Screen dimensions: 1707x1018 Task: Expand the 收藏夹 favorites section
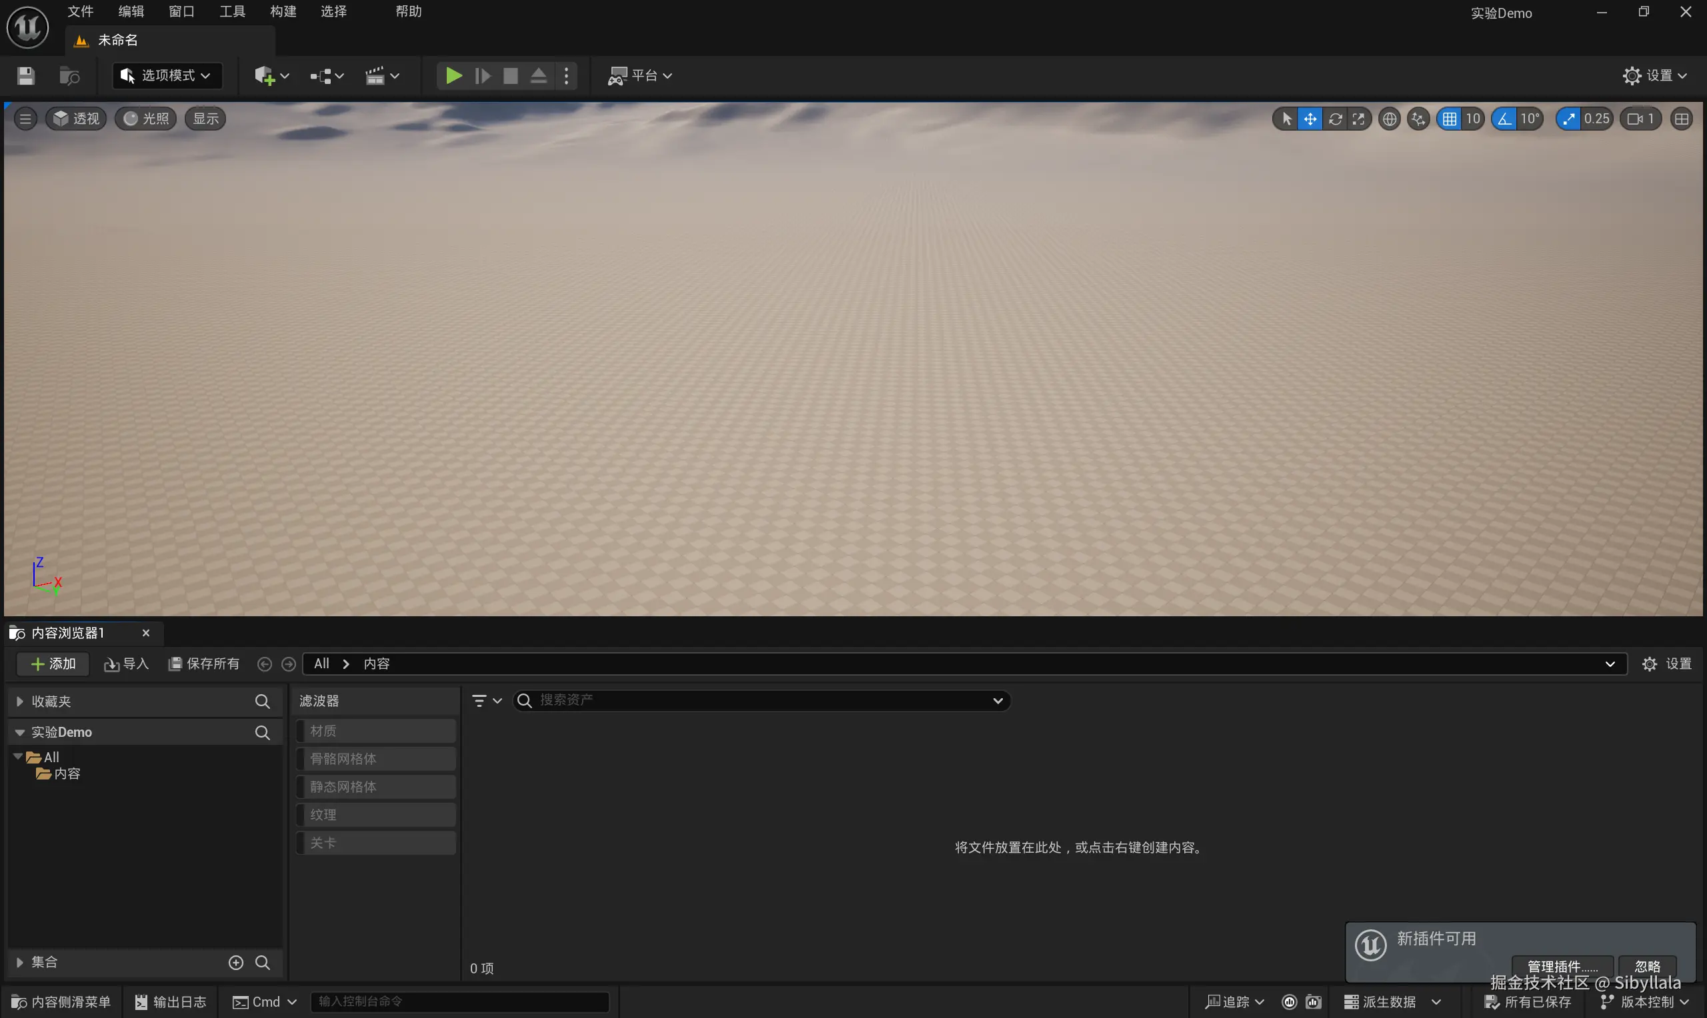[20, 701]
